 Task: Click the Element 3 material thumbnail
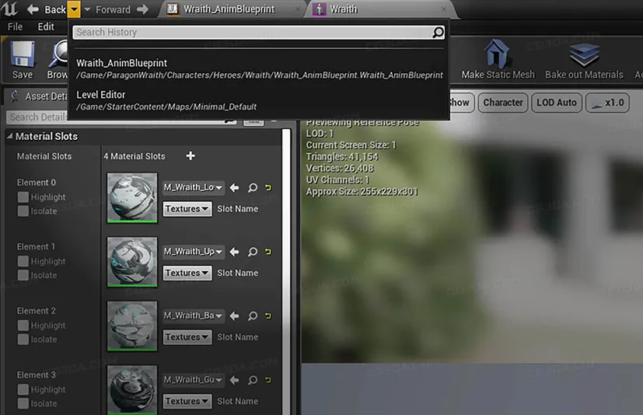coord(132,389)
